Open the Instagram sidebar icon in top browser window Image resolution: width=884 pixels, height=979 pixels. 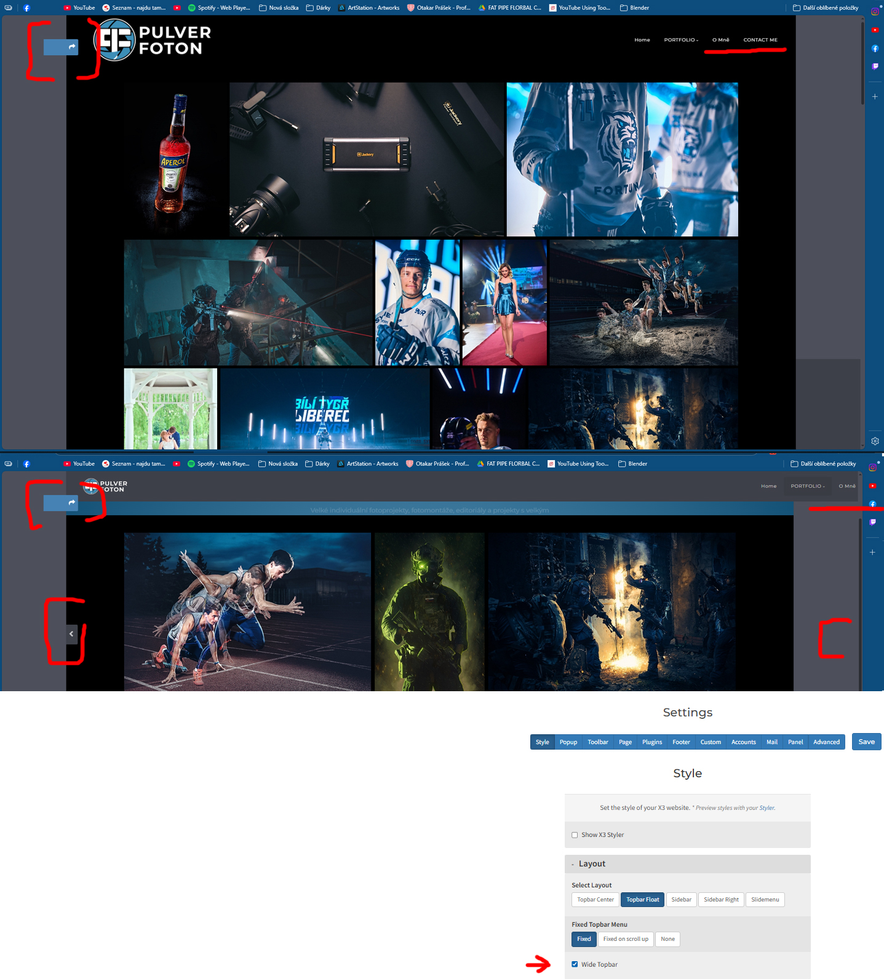[875, 12]
